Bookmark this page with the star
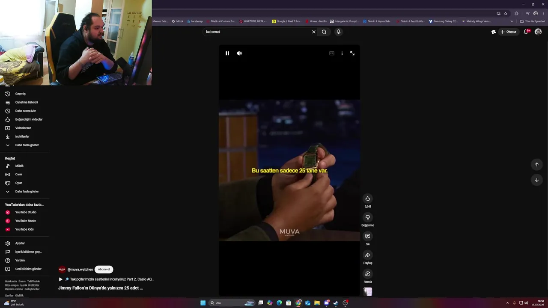 click(506, 13)
